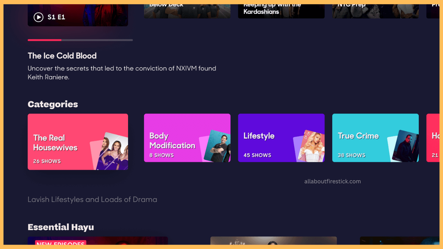The height and width of the screenshot is (249, 443).
Task: Select the featured The Ice Cold Blood banner
Action: pos(78,14)
